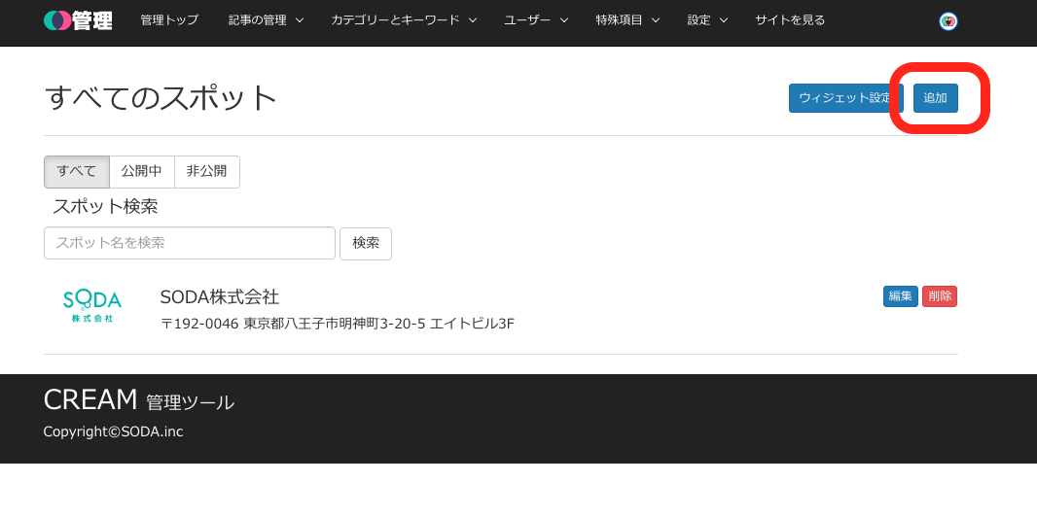
Task: Click the すべてのスポット page heading
Action: pos(161,98)
